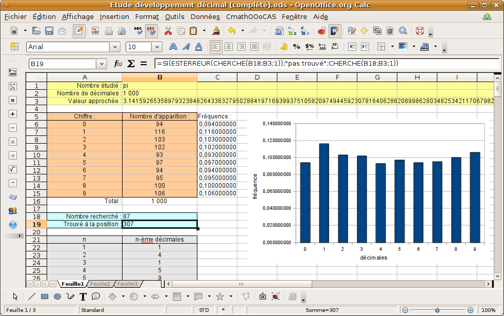The height and width of the screenshot is (316, 504).
Task: Toggle Show Draw Functions button
Action: pos(335,31)
